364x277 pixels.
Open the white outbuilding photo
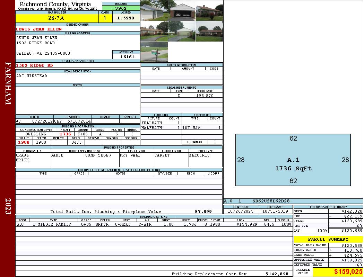(x=154, y=10)
